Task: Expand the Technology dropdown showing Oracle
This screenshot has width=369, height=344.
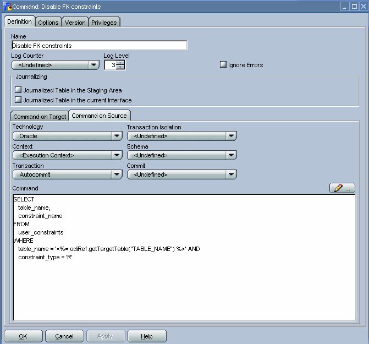Action: tap(68, 136)
